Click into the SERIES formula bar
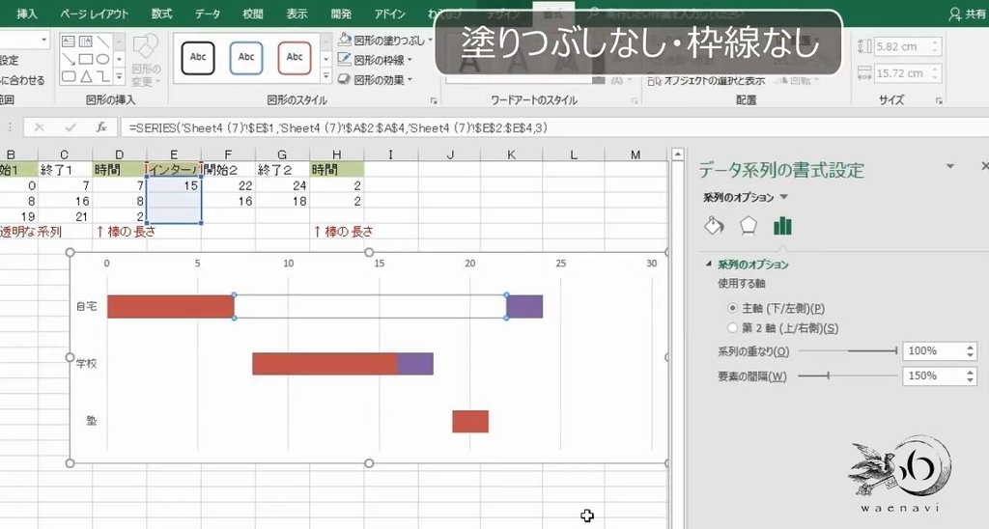Image resolution: width=989 pixels, height=529 pixels. pyautogui.click(x=555, y=128)
